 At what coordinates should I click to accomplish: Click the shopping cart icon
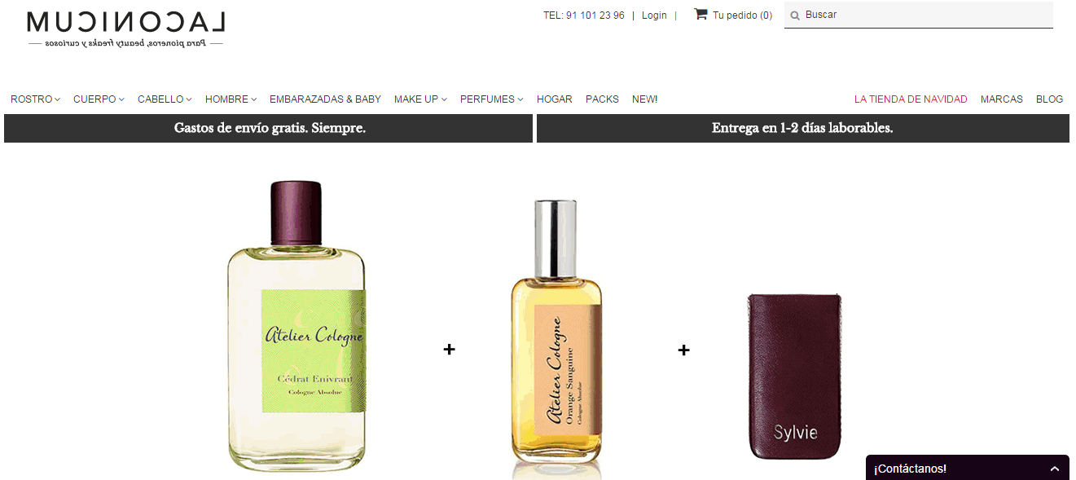click(x=700, y=14)
